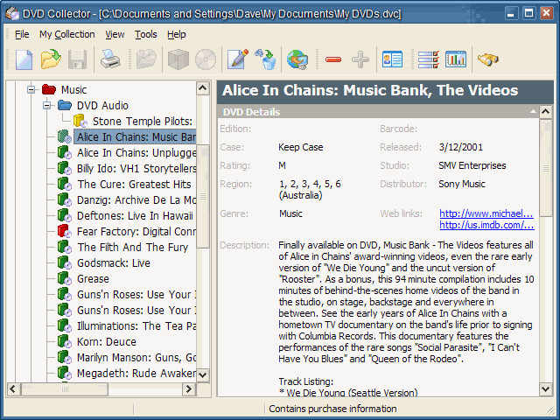Click the greyed-out box set icon
Viewport: 560px width, 420px height.
178,59
